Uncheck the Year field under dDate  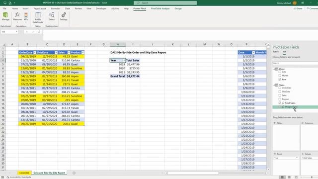click(x=280, y=80)
